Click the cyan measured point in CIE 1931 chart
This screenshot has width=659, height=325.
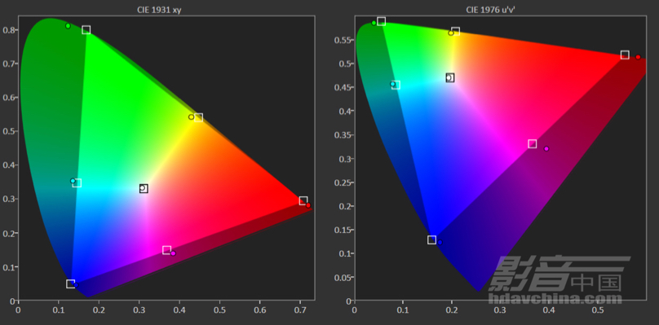click(x=73, y=181)
